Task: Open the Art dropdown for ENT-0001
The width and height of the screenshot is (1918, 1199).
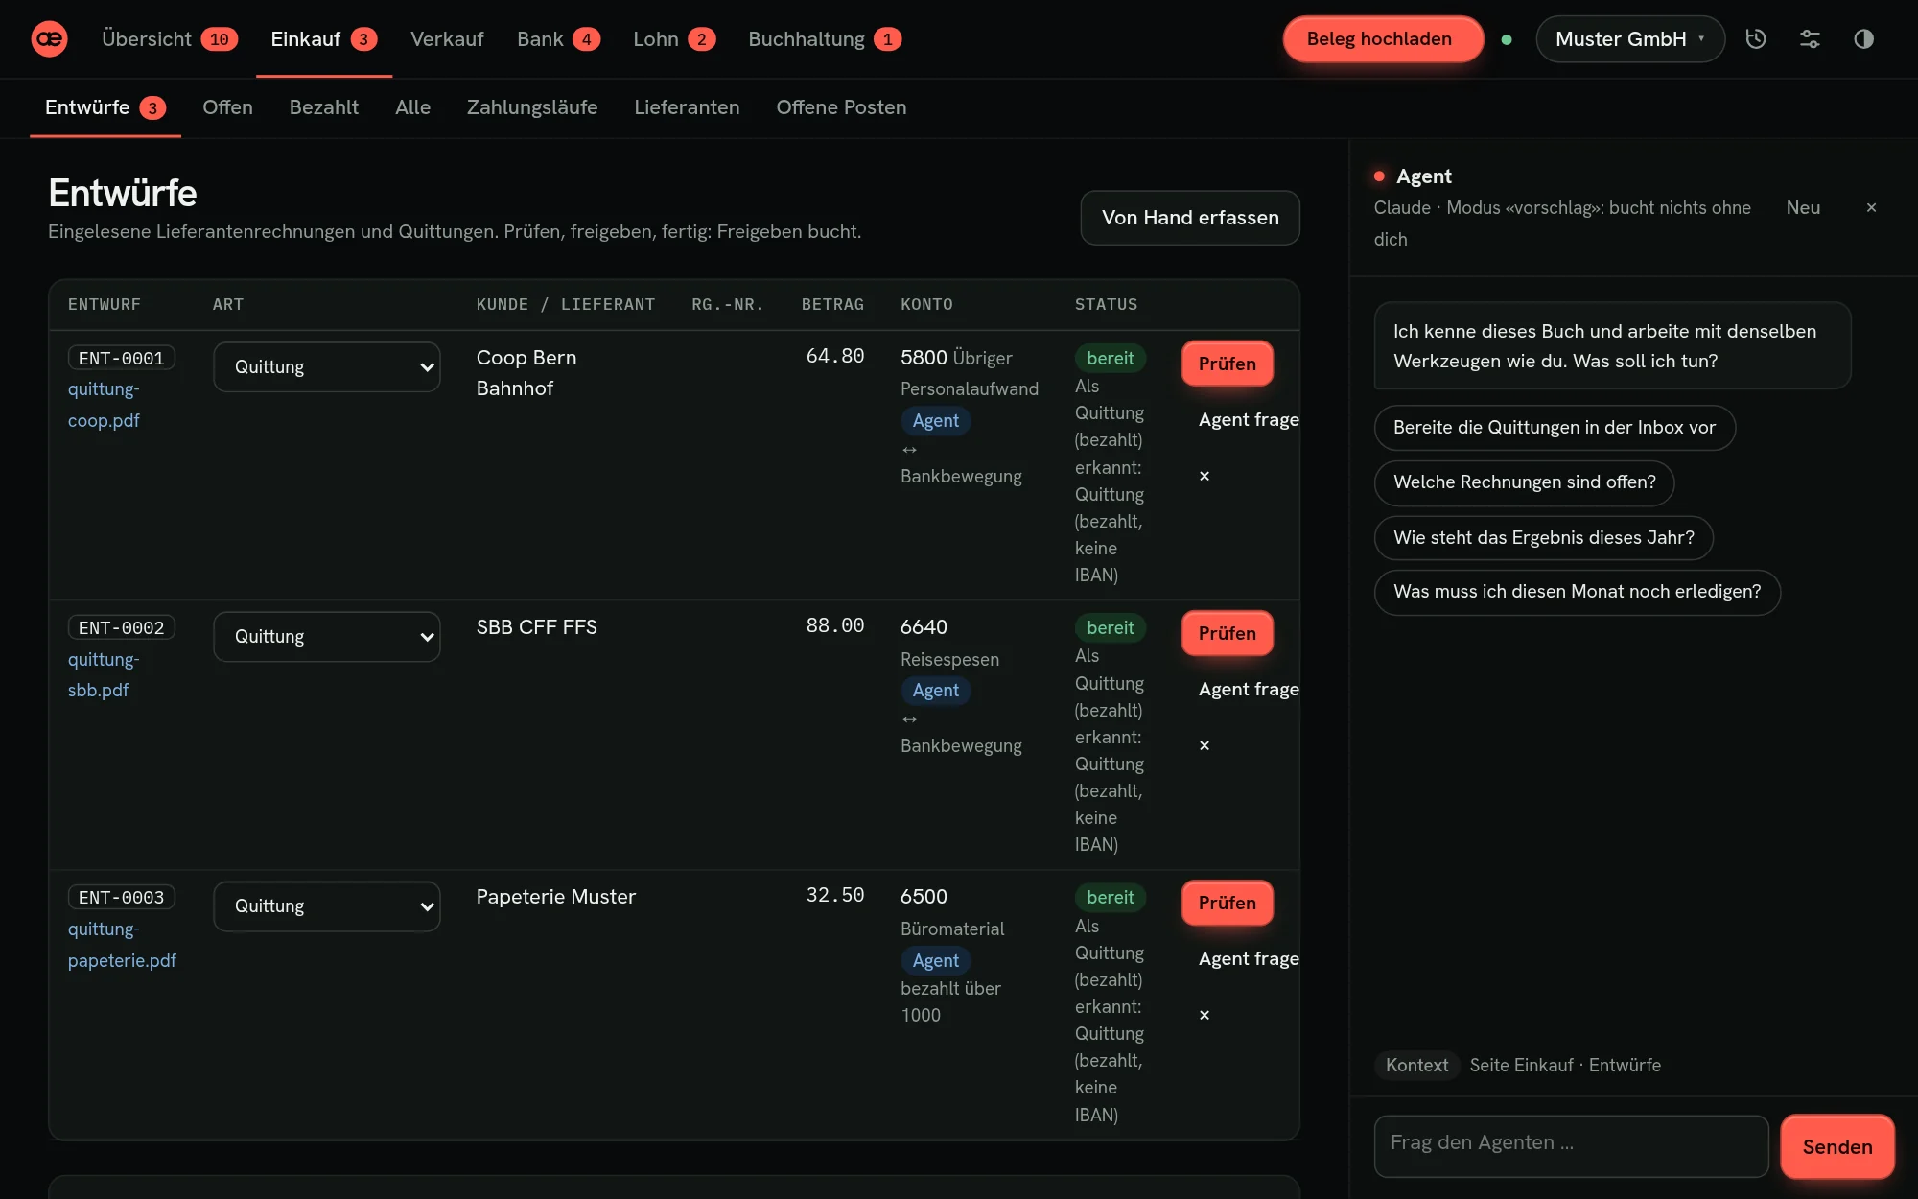Action: tap(327, 367)
